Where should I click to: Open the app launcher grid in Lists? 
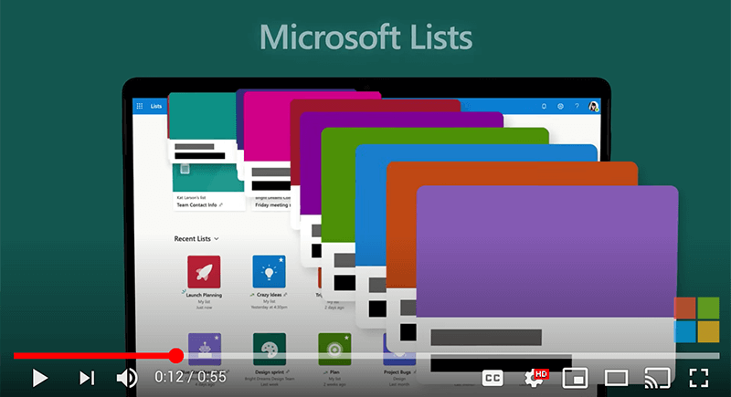140,106
